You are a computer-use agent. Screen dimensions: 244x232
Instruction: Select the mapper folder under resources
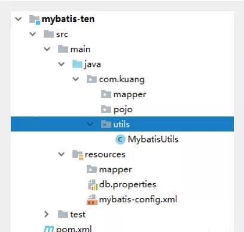[115, 169]
